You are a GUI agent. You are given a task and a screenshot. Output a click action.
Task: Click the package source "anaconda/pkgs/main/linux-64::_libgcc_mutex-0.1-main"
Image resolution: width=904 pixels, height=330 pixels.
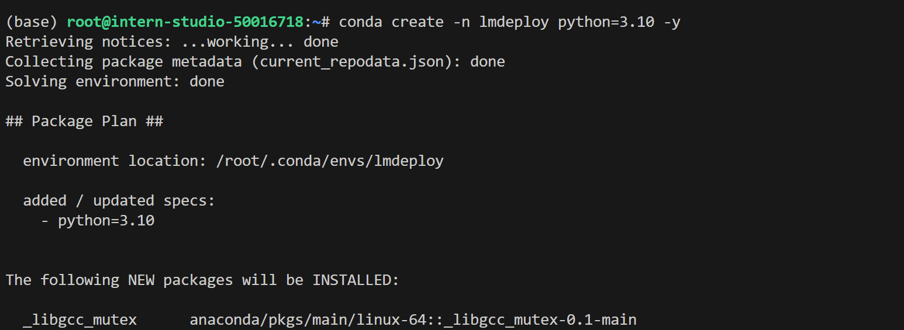(x=413, y=320)
